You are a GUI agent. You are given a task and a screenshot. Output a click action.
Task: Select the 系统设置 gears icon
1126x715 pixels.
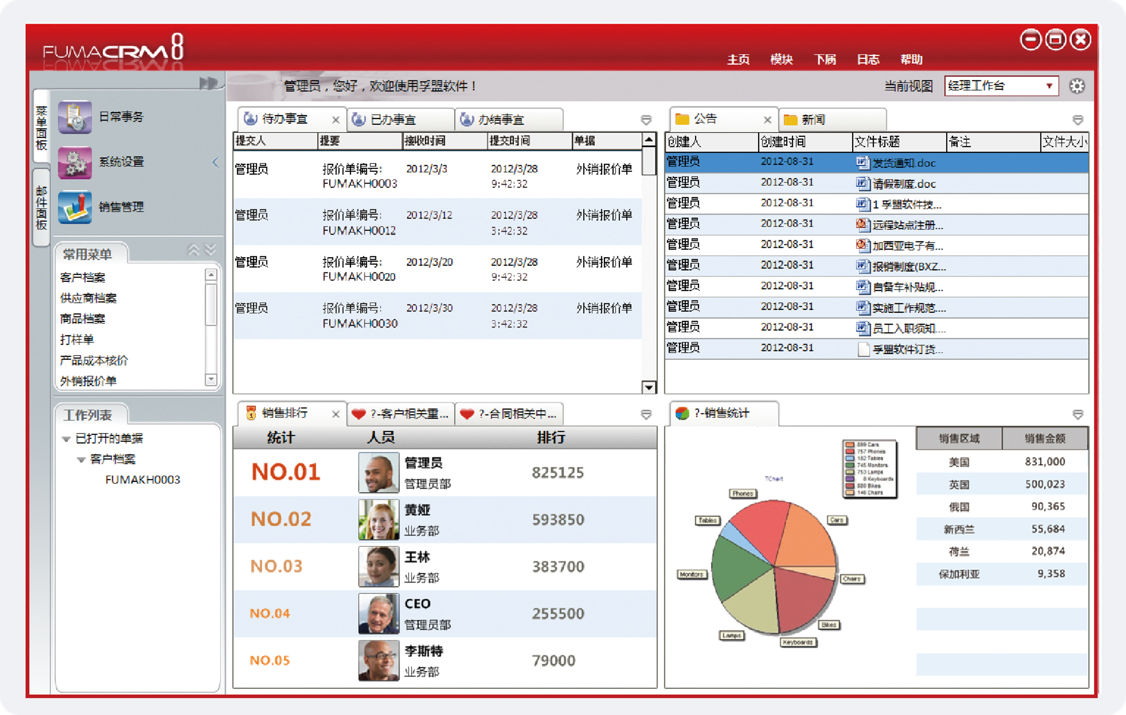tap(75, 163)
